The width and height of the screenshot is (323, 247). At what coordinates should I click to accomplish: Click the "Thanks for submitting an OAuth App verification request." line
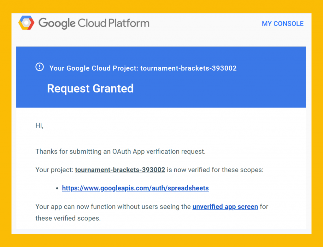120,152
